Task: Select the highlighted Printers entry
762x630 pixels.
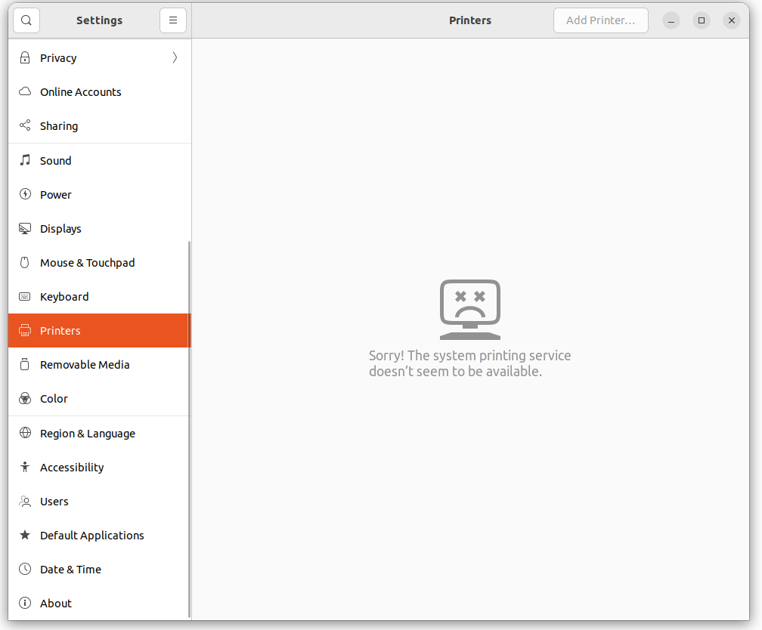Action: click(x=100, y=330)
